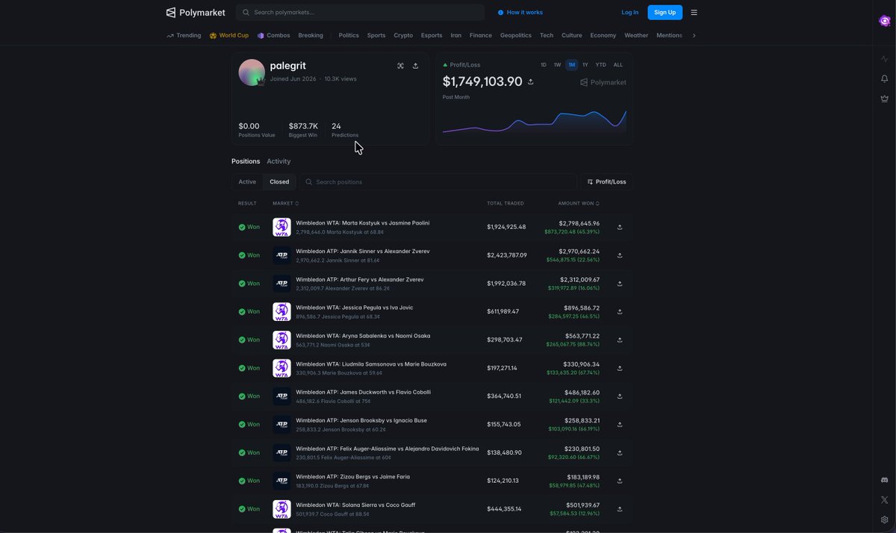Click the Log In link
The width and height of the screenshot is (896, 533).
pyautogui.click(x=630, y=12)
